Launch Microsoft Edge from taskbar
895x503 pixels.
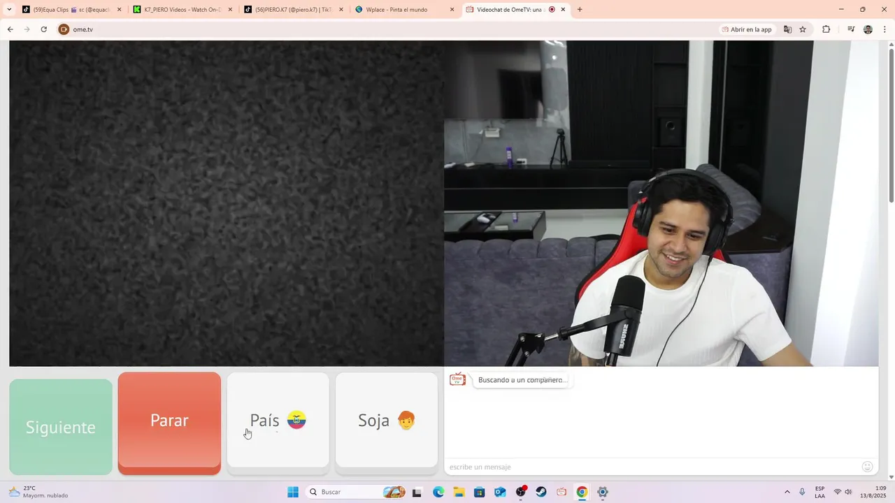click(438, 492)
